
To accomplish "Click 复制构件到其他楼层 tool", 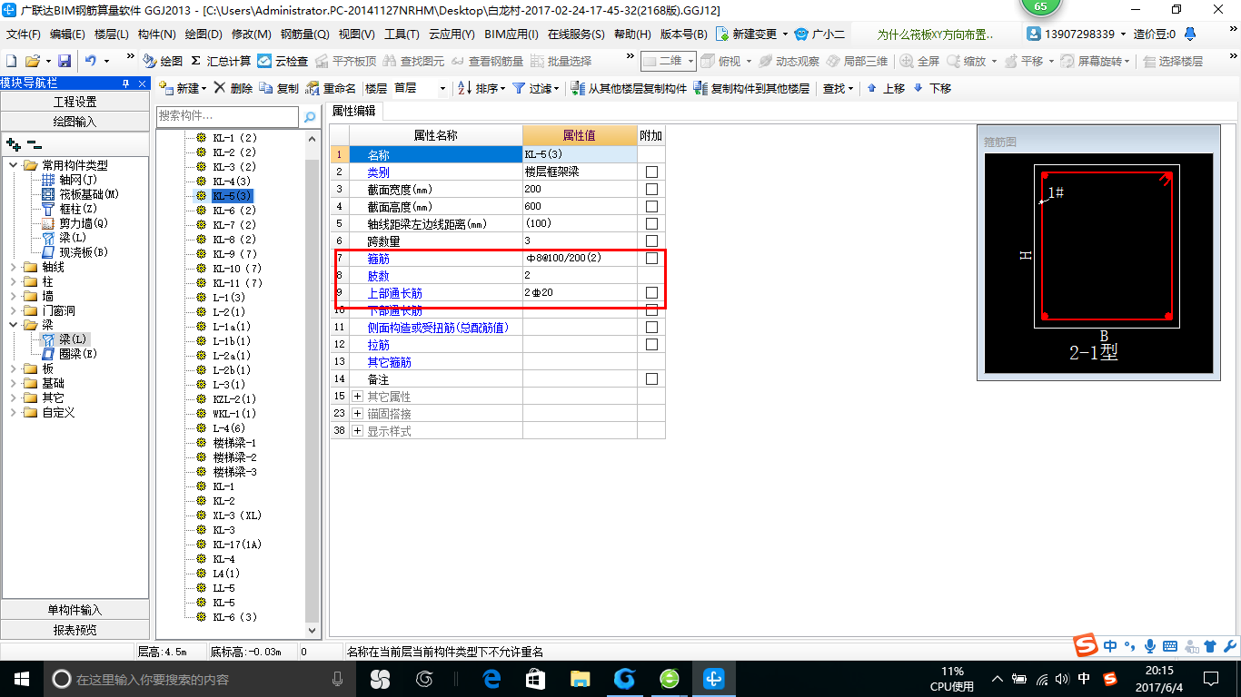I will 751,88.
